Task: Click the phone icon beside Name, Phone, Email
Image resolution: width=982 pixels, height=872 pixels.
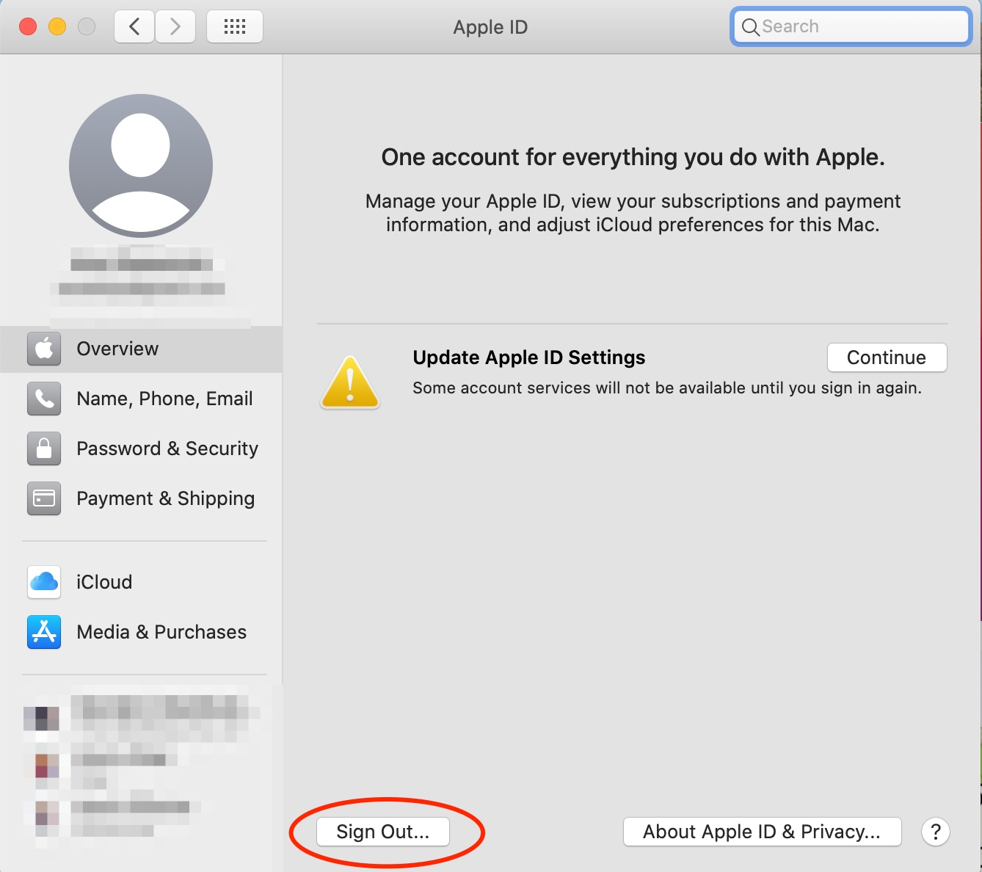Action: [x=44, y=399]
